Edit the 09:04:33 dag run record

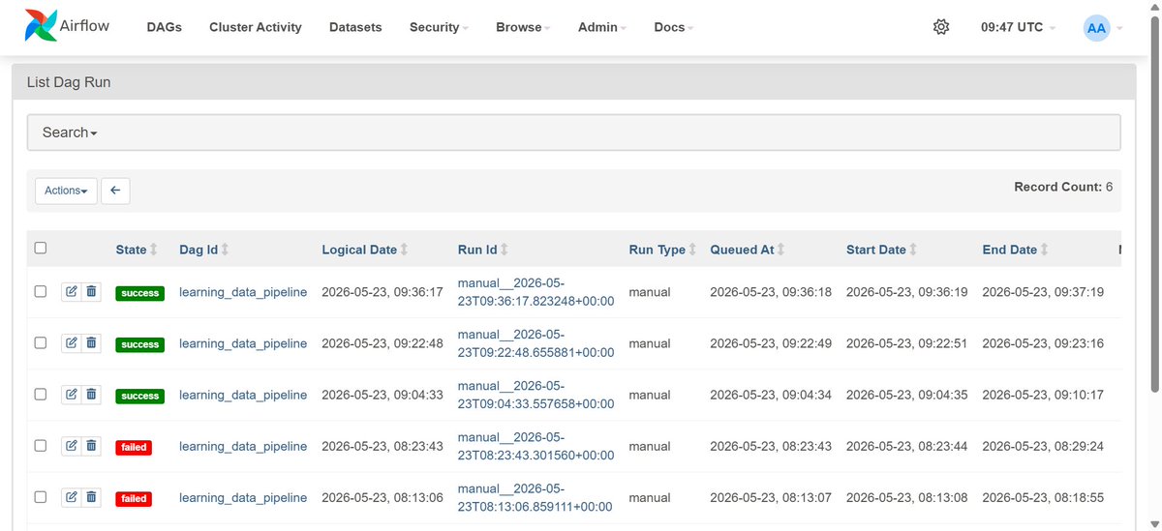71,394
